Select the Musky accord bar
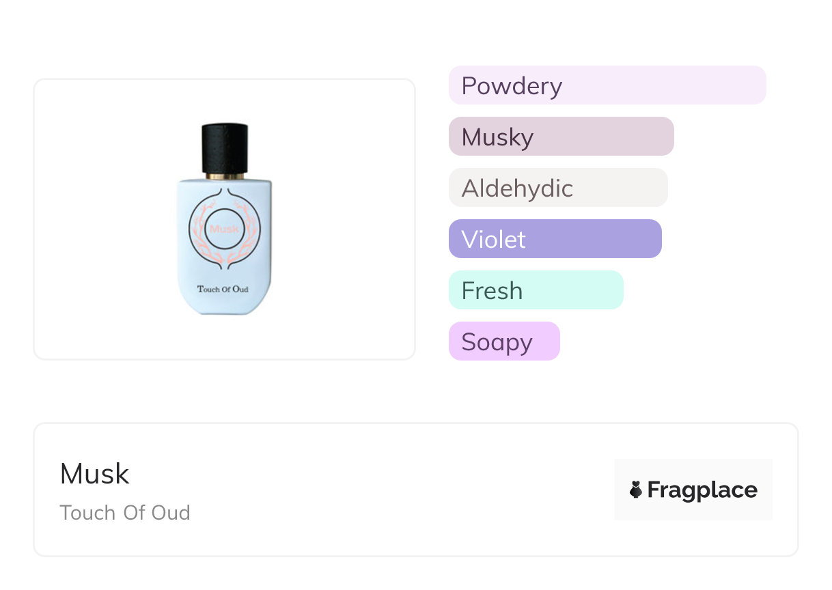Image resolution: width=832 pixels, height=590 pixels. point(561,137)
